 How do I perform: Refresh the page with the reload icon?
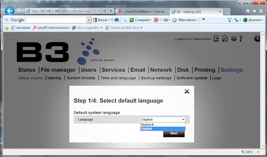105,11
